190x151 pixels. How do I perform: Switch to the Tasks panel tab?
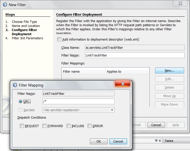click(x=169, y=141)
